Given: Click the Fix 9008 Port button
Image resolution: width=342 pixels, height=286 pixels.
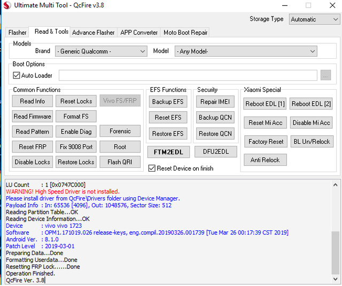Looking at the screenshot, I should (76, 147).
